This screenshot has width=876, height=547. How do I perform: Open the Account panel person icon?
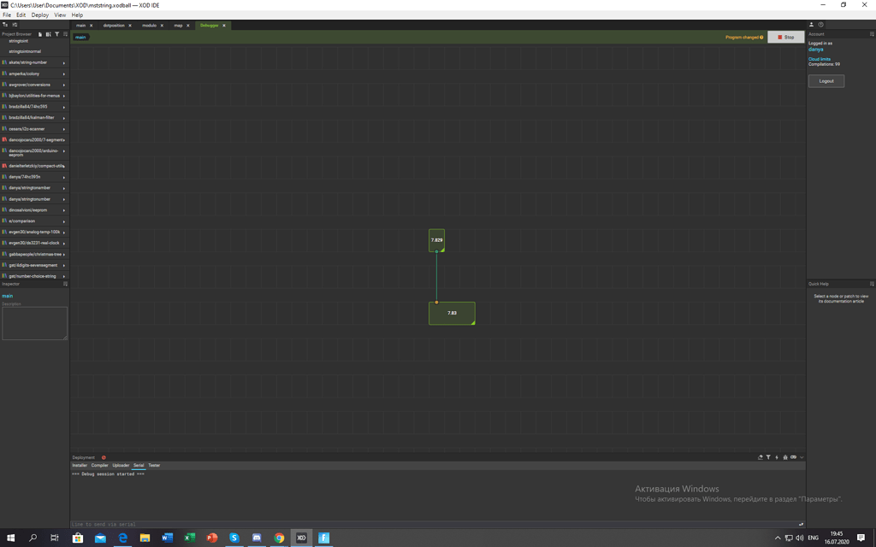coord(812,25)
